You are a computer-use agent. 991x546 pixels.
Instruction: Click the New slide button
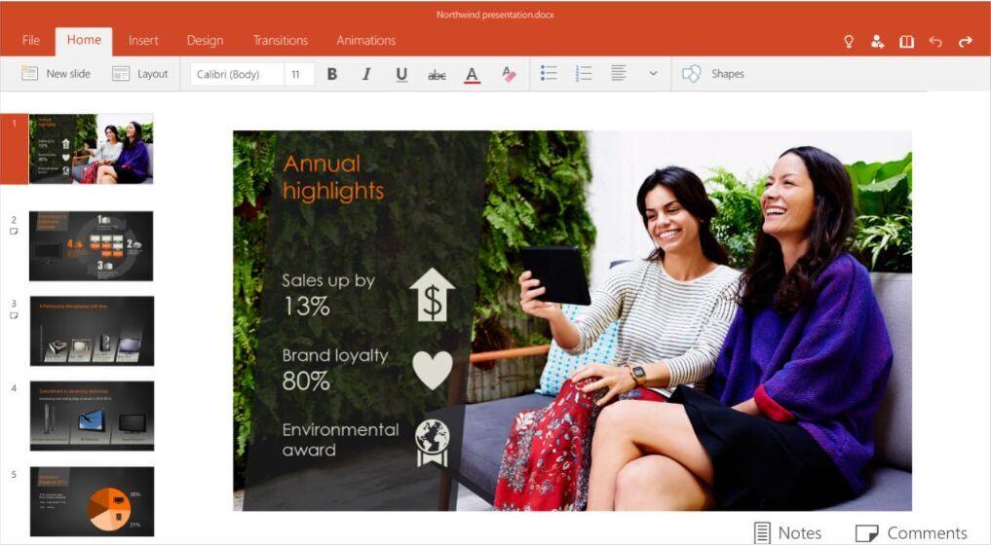click(57, 74)
